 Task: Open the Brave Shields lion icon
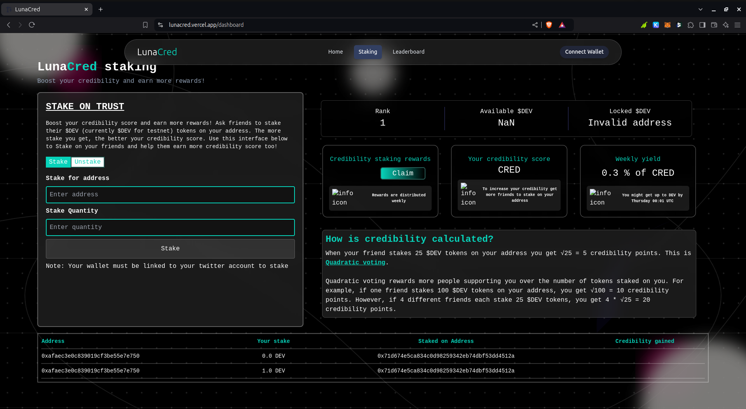tap(549, 25)
